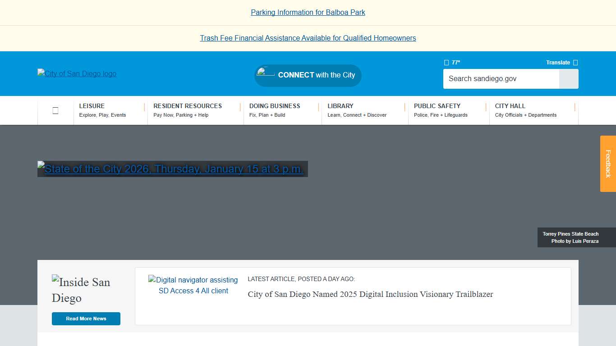This screenshot has width=616, height=346.
Task: Open Parking Information for Balboa Park
Action: coord(308,12)
